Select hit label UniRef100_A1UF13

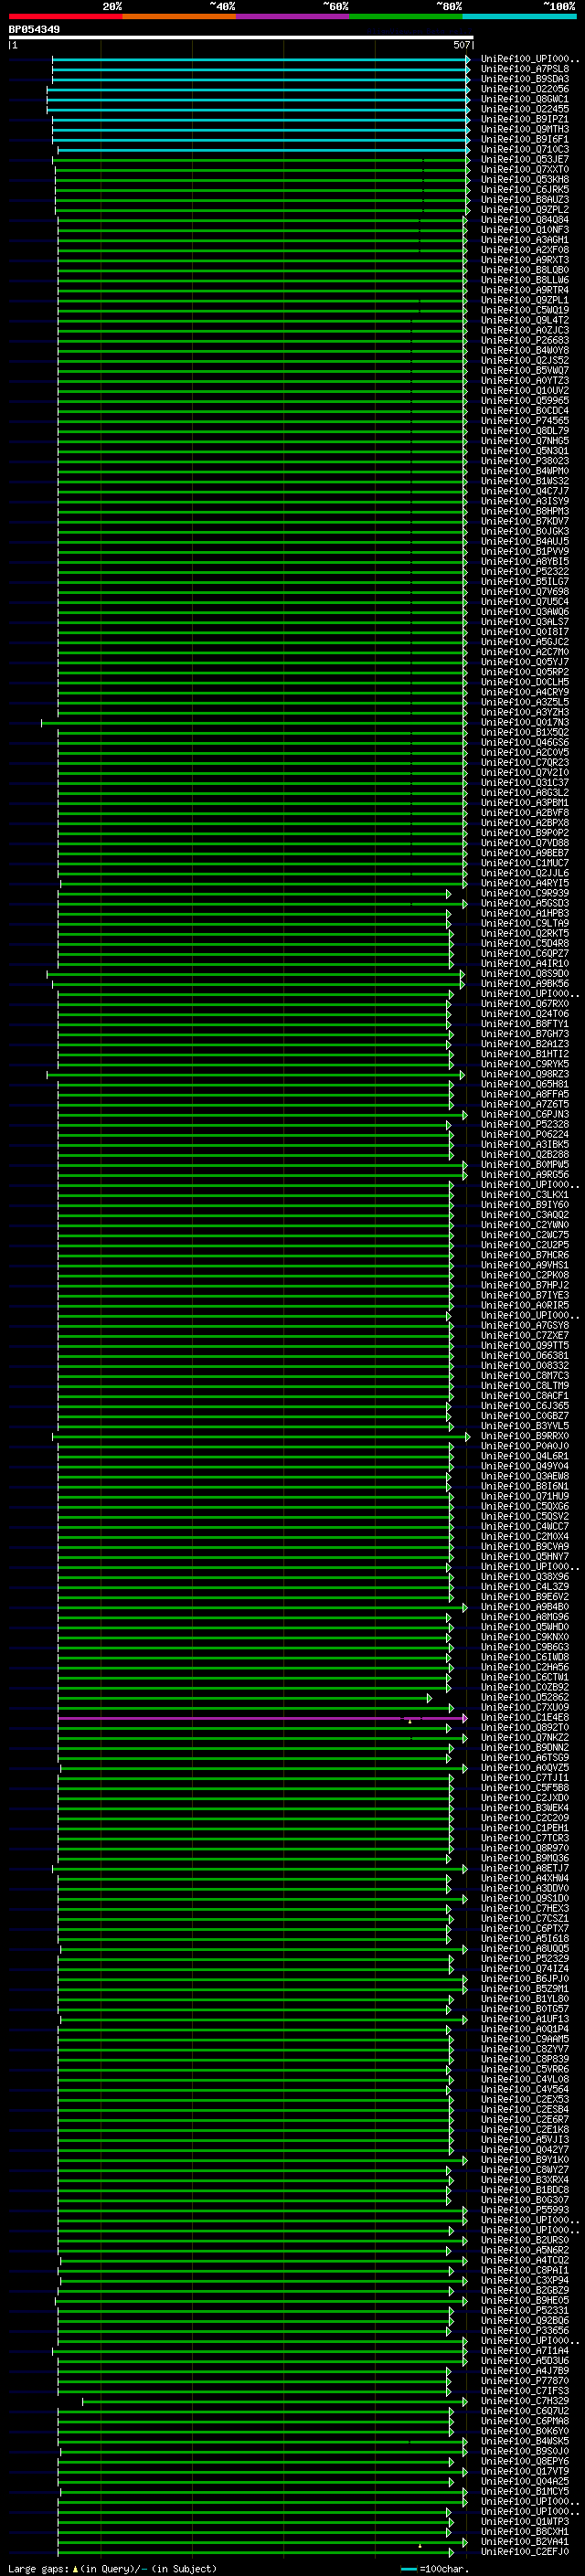525,2019
